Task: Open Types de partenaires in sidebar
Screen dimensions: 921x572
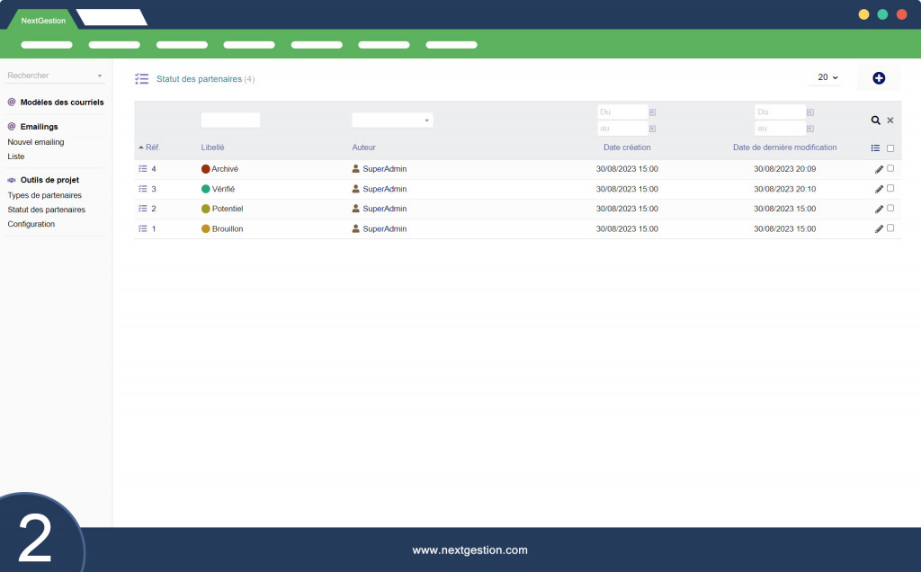Action: pyautogui.click(x=44, y=195)
